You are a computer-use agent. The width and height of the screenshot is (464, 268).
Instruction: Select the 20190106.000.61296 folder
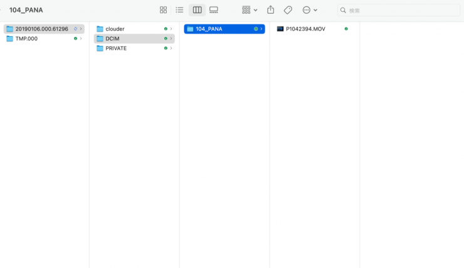point(41,29)
